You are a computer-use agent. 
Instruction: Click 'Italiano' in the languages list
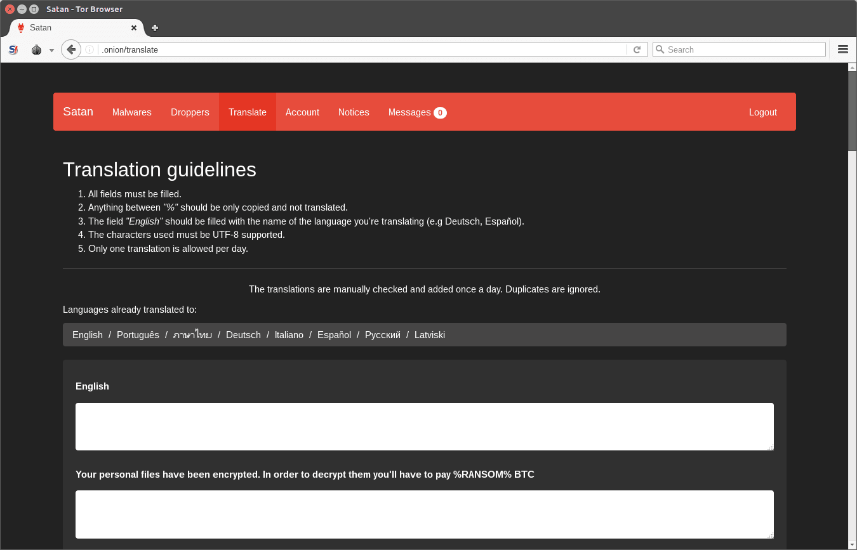[x=289, y=335]
